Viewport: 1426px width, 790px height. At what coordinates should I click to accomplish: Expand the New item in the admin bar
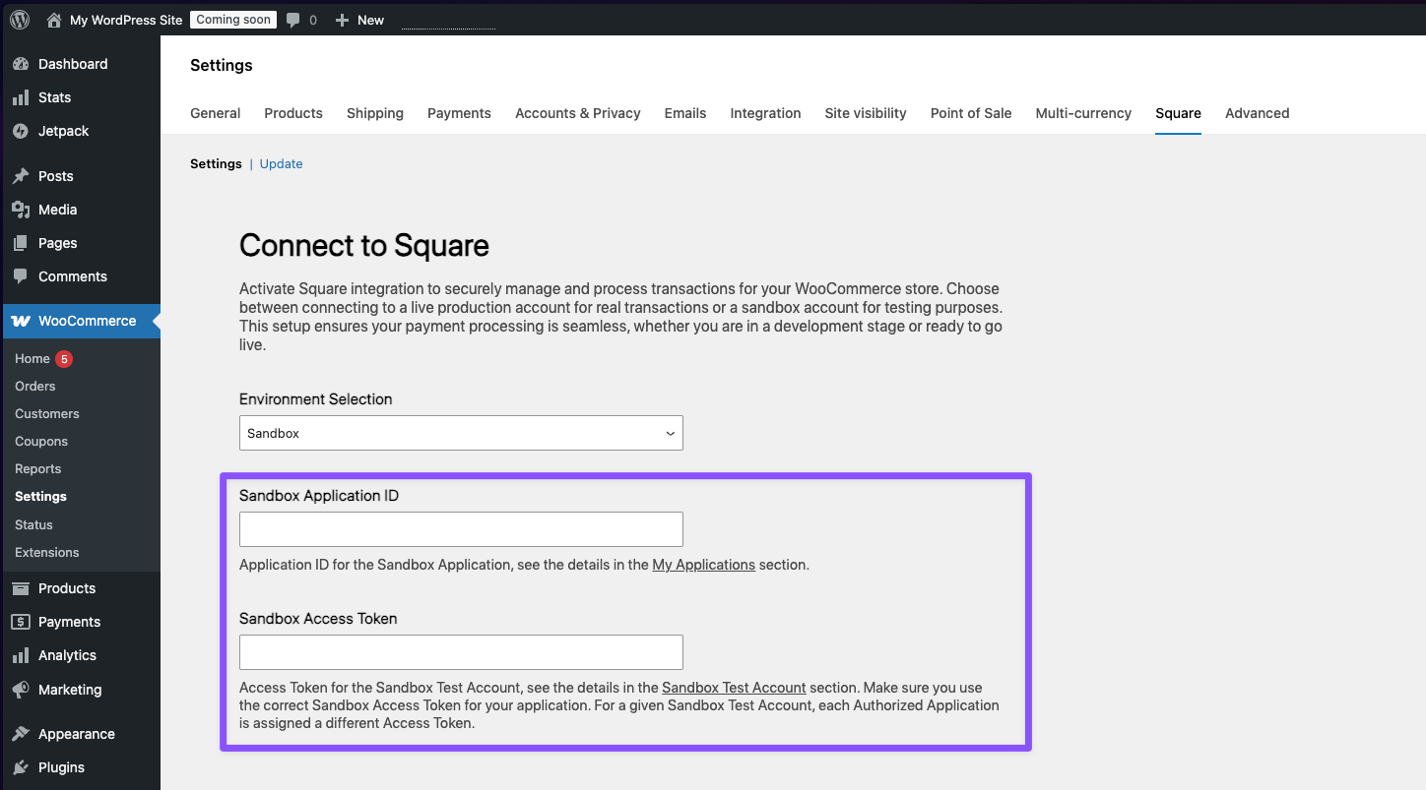click(x=358, y=19)
